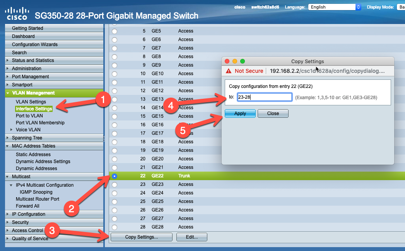The width and height of the screenshot is (405, 251).
Task: Open IGMP Snooping page
Action: click(x=36, y=192)
